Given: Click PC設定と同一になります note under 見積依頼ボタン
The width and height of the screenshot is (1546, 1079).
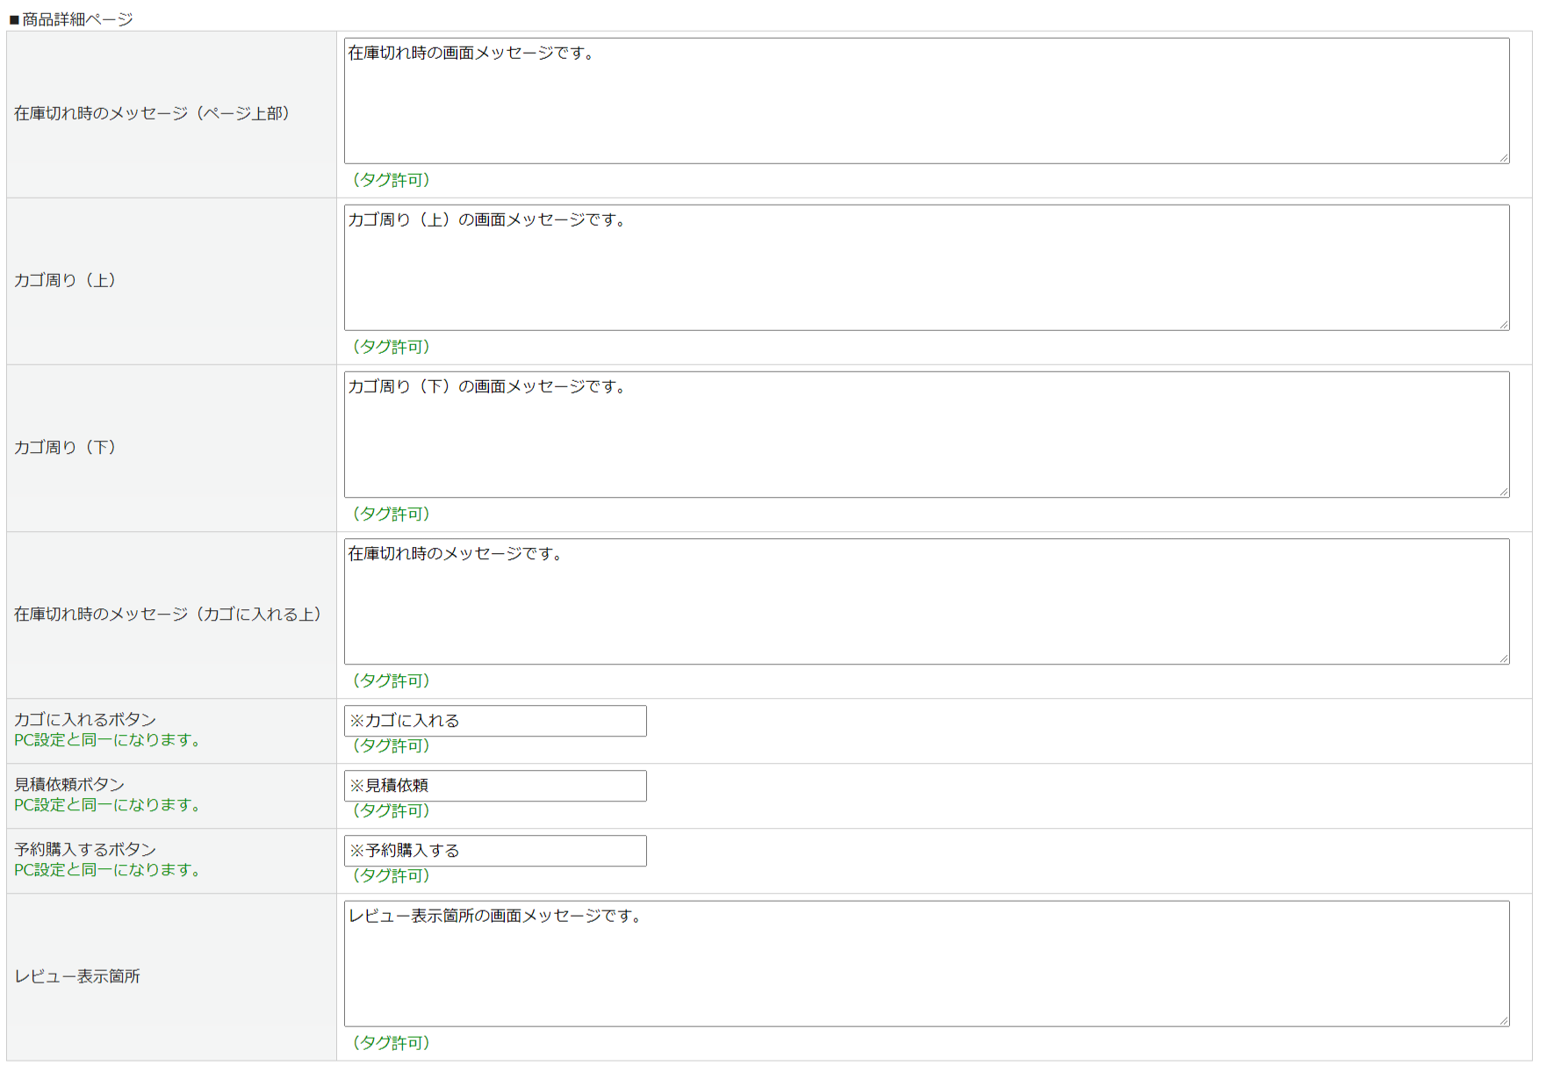Looking at the screenshot, I should click(107, 805).
